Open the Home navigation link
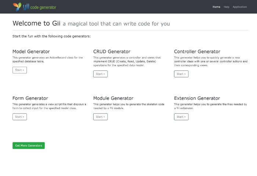The image size is (257, 176). click(216, 7)
